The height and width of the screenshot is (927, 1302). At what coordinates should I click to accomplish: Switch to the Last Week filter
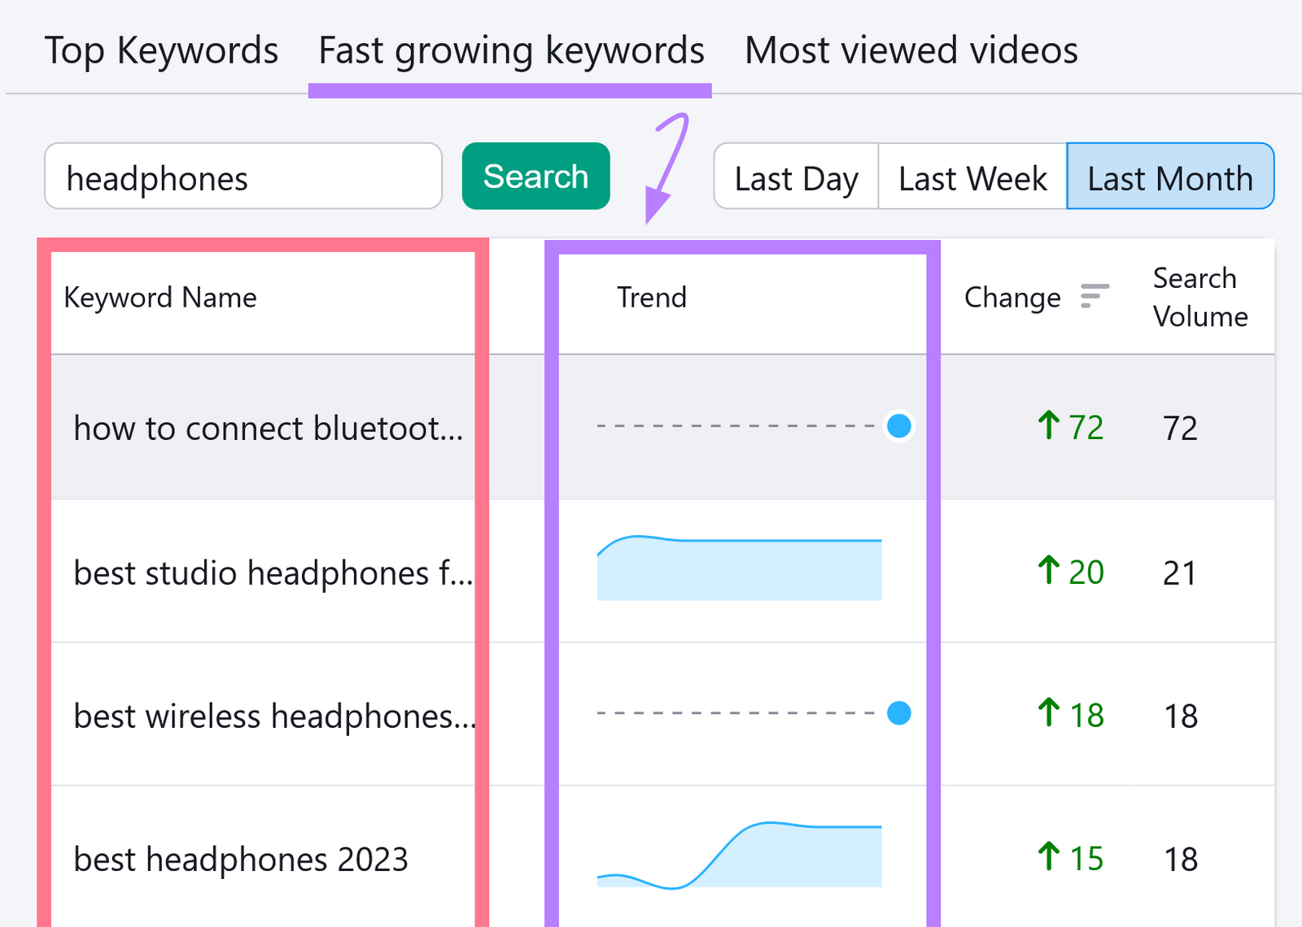coord(972,176)
